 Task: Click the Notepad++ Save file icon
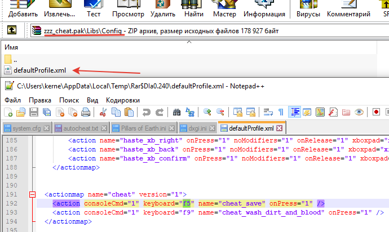[x=33, y=112]
